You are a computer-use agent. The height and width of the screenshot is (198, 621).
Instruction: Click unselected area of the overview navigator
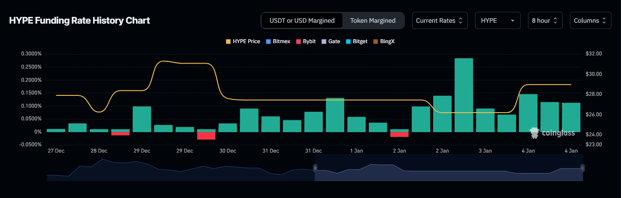[x=182, y=173]
